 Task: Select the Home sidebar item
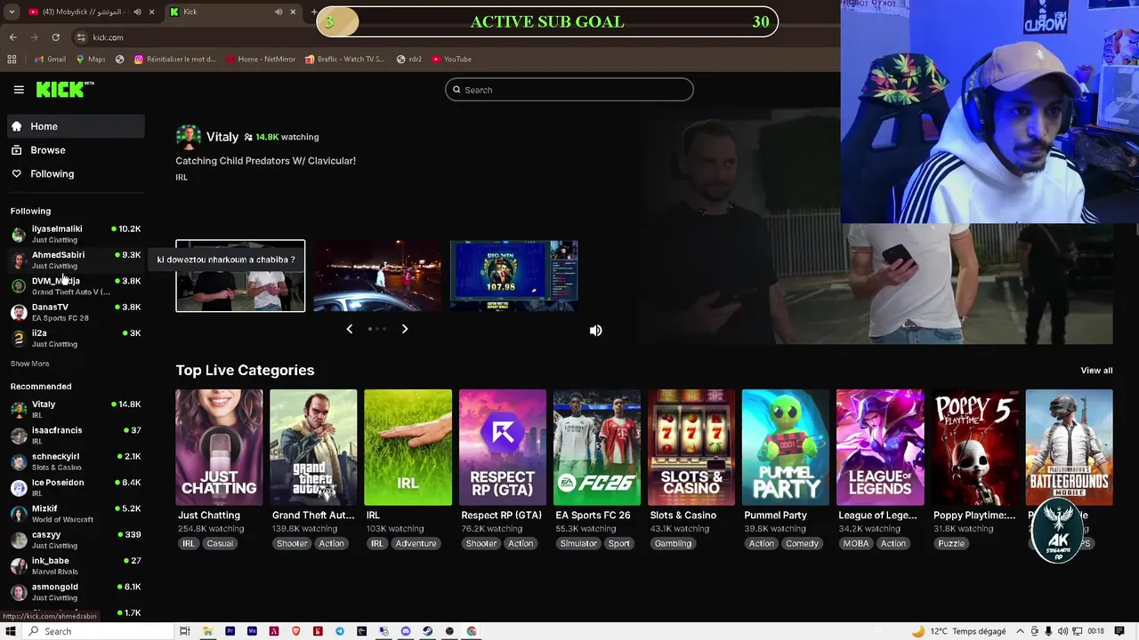(76, 126)
